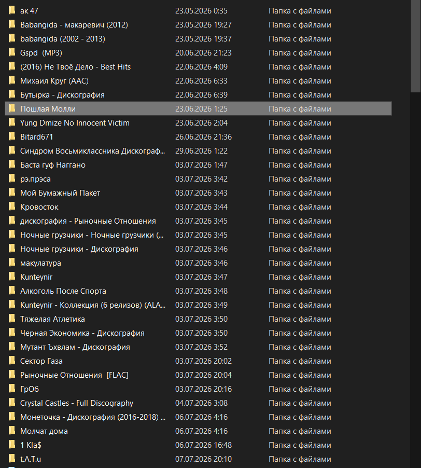Click the Bitard671 folder icon

coord(12,136)
